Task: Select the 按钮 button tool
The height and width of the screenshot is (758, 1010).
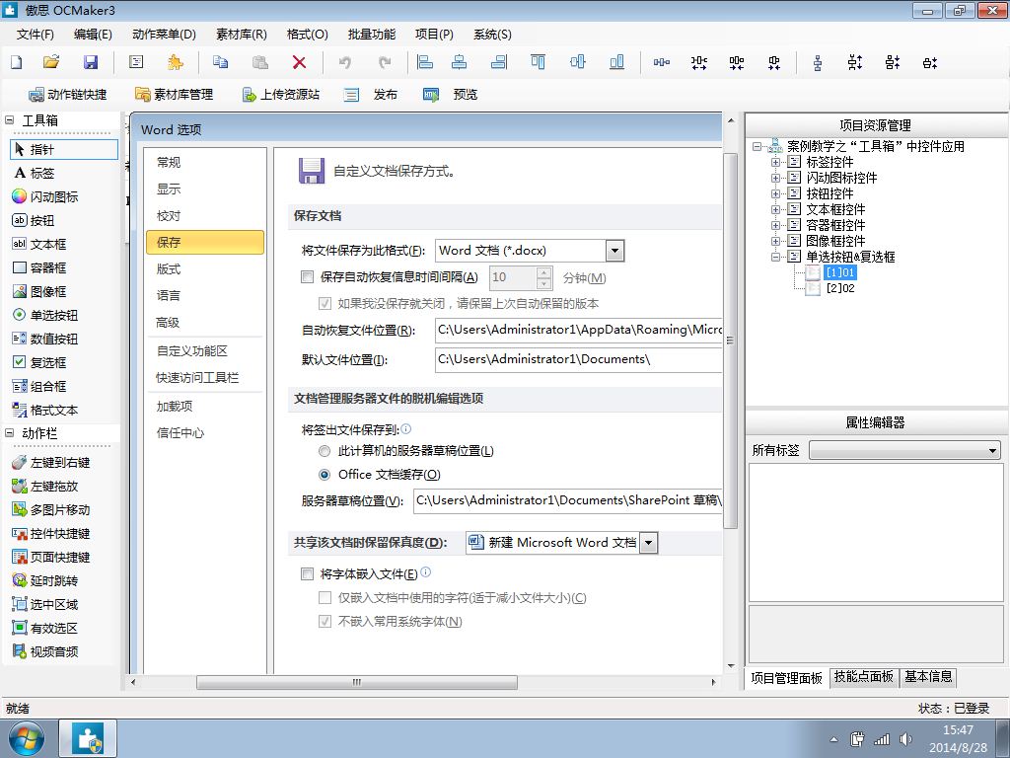Action: 34,220
